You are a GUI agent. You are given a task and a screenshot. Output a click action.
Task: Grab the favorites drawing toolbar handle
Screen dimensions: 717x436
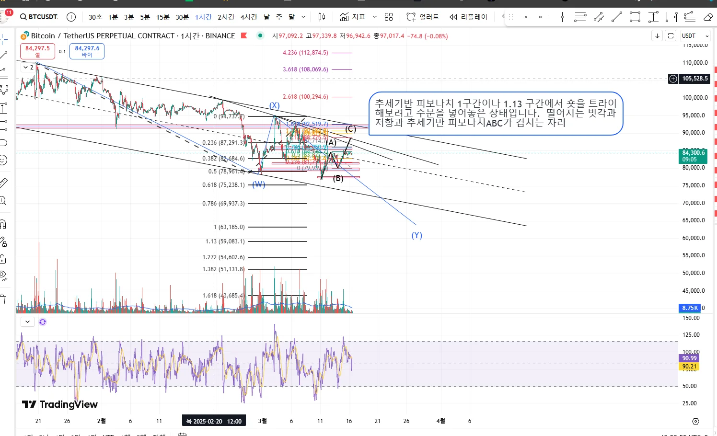511,17
